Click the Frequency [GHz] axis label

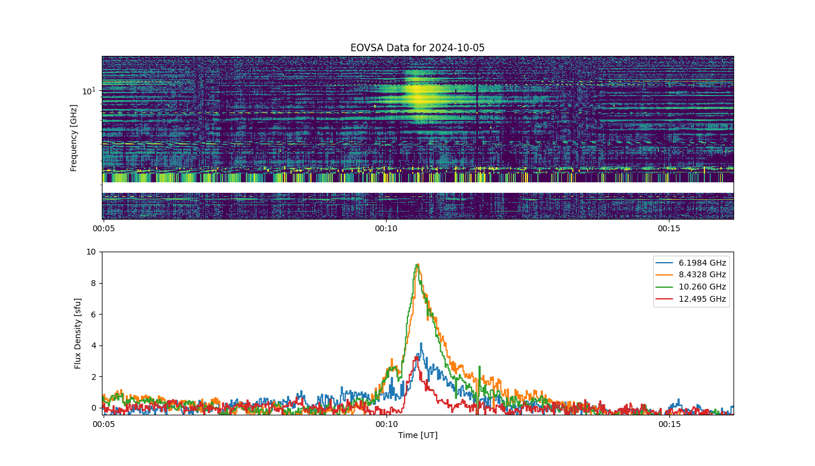point(74,138)
